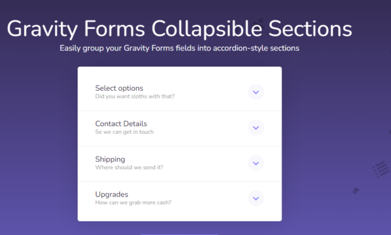The width and height of the screenshot is (391, 235).
Task: Click the partially visible button below the form
Action: point(180,234)
